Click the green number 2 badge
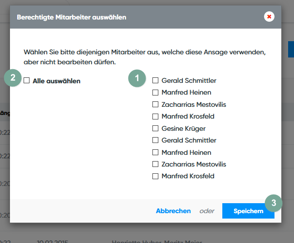 coord(13,78)
